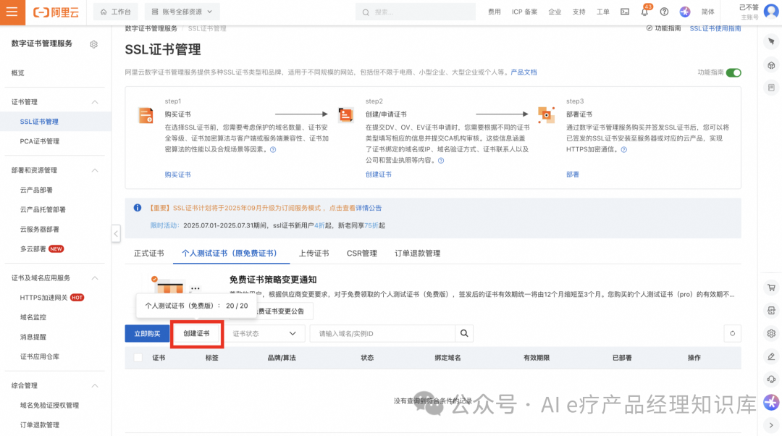The height and width of the screenshot is (436, 782).
Task: Check the select-all checkbox in table header
Action: click(138, 358)
